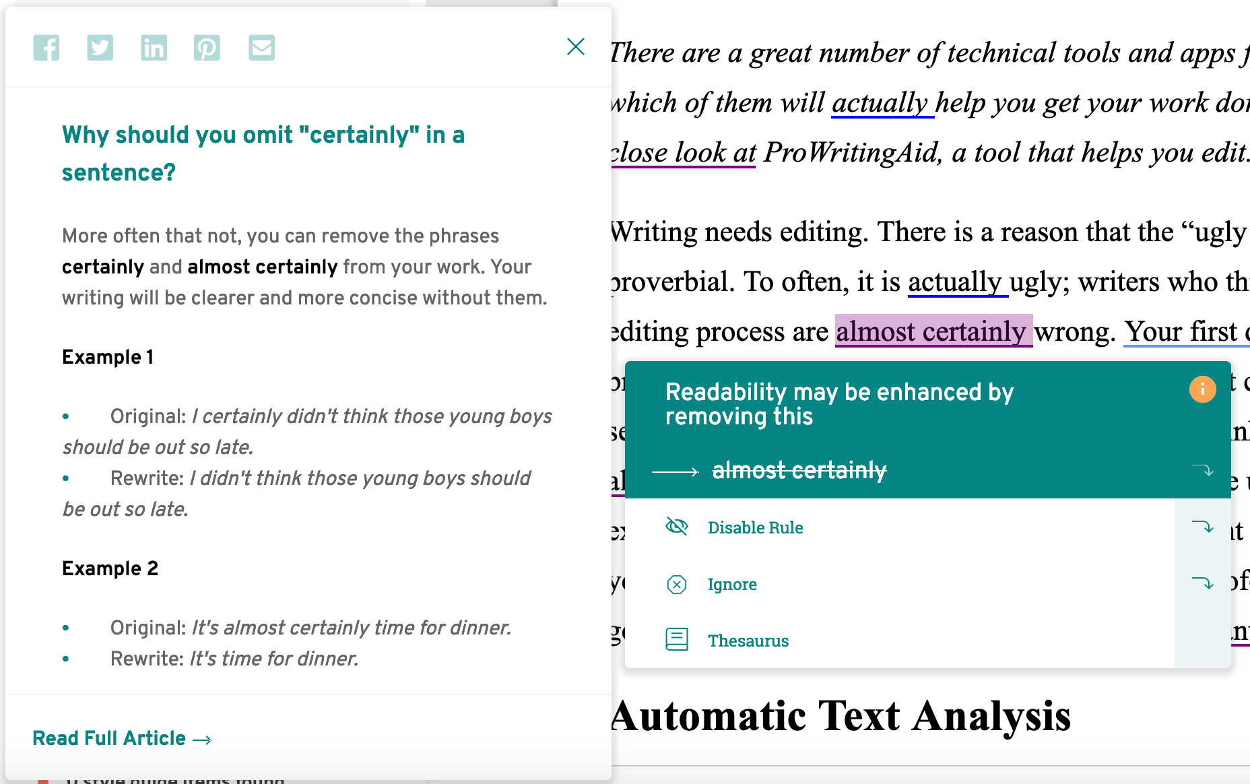This screenshot has width=1250, height=784.
Task: Accept removal of 'almost certainly' suggestion
Action: pos(799,470)
